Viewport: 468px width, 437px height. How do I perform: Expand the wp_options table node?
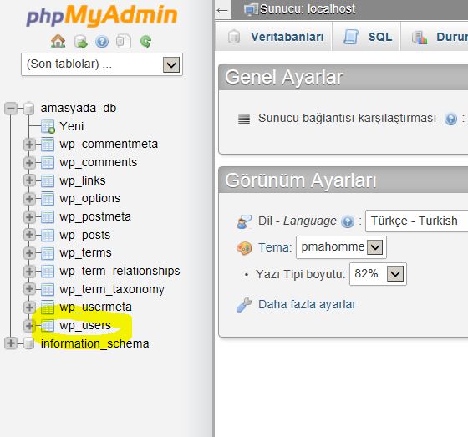coord(29,199)
